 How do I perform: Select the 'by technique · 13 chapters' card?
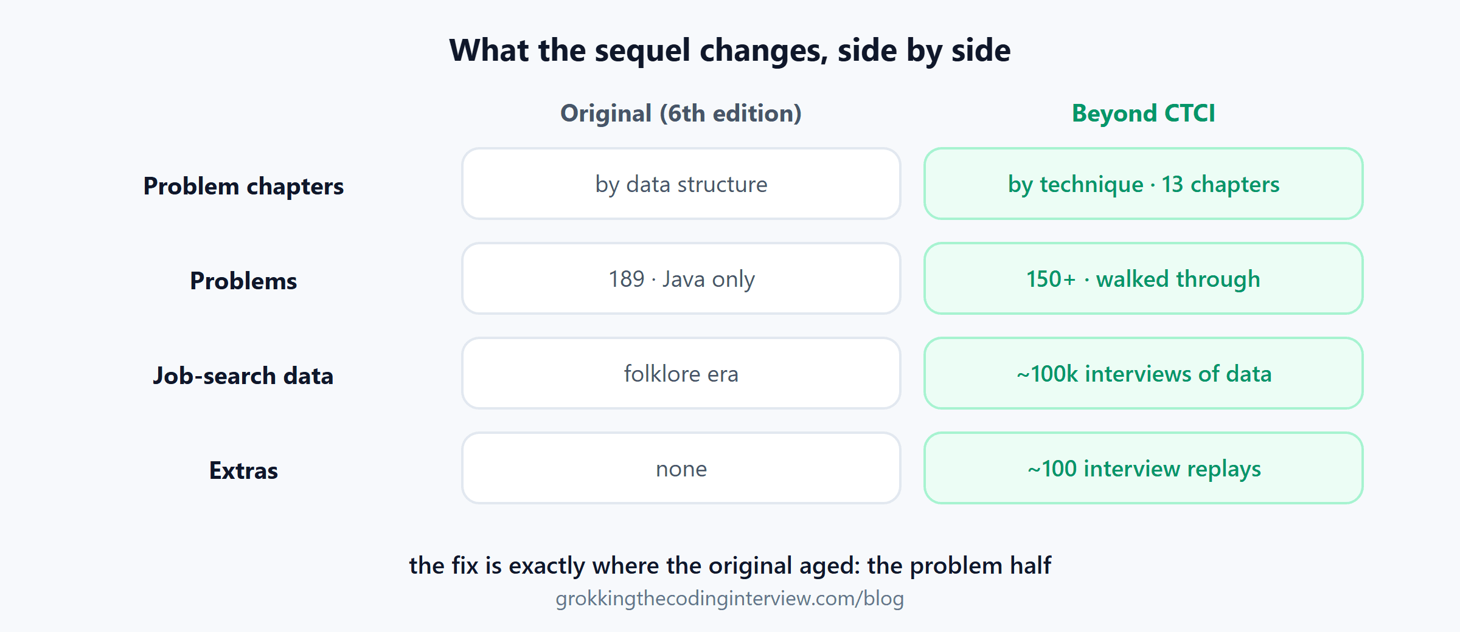coord(1144,184)
